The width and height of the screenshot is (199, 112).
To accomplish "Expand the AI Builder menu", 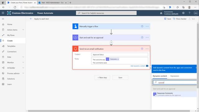I will pyautogui.click(x=23, y=68).
